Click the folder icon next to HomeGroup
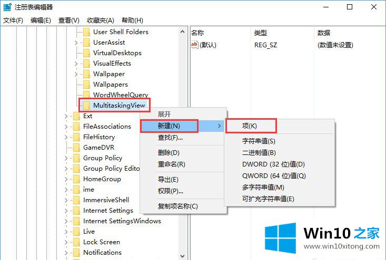 click(x=76, y=179)
